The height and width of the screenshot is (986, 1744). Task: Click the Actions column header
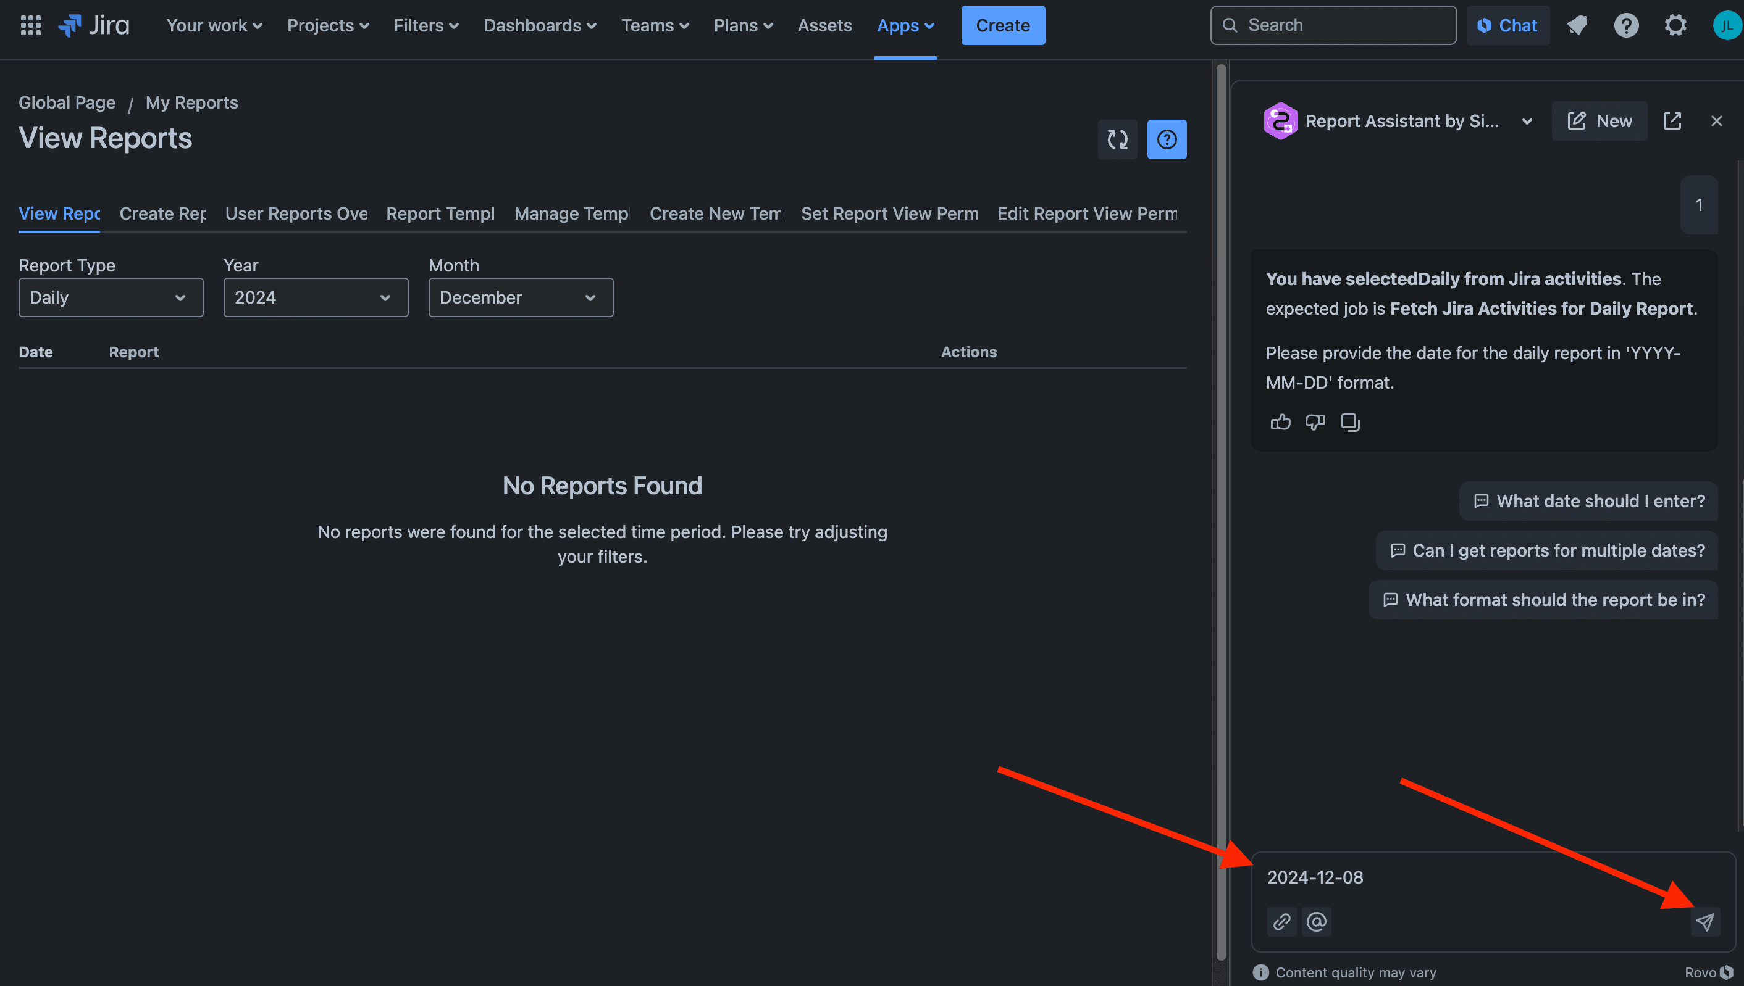968,352
